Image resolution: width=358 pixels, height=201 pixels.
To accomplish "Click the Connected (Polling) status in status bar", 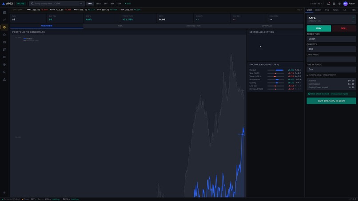I will pos(11,199).
